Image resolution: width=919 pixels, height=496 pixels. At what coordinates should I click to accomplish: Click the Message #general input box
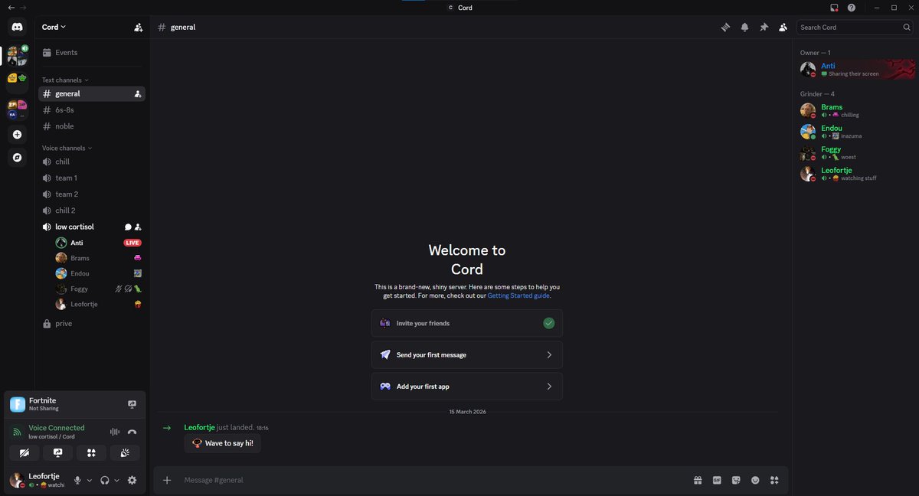433,480
